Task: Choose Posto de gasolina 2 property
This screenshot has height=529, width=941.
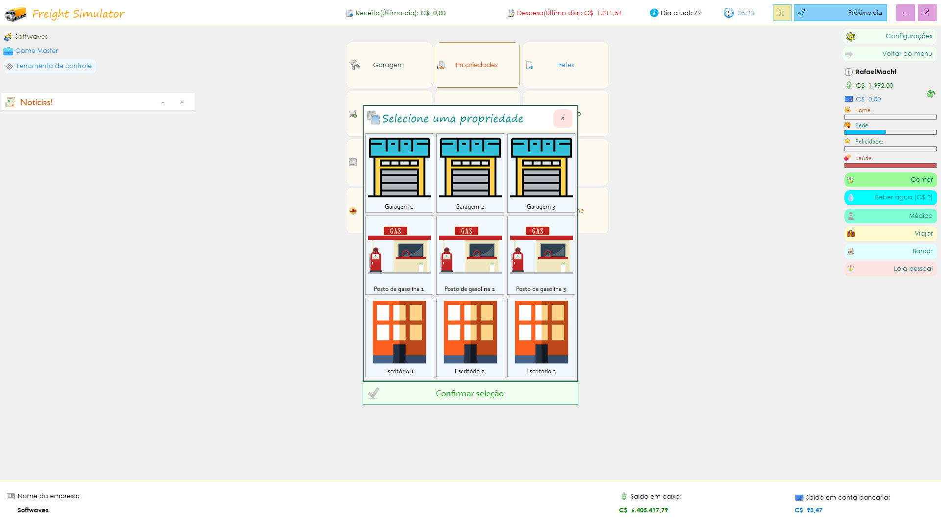Action: [470, 255]
